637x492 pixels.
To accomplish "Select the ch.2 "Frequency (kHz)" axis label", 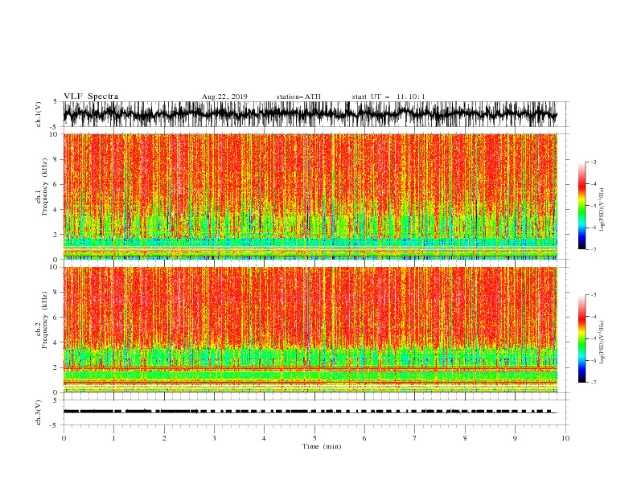I will pos(45,319).
